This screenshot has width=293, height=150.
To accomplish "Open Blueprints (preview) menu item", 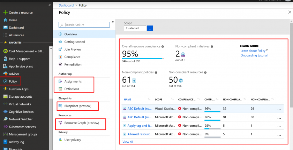I will [x=77, y=106].
